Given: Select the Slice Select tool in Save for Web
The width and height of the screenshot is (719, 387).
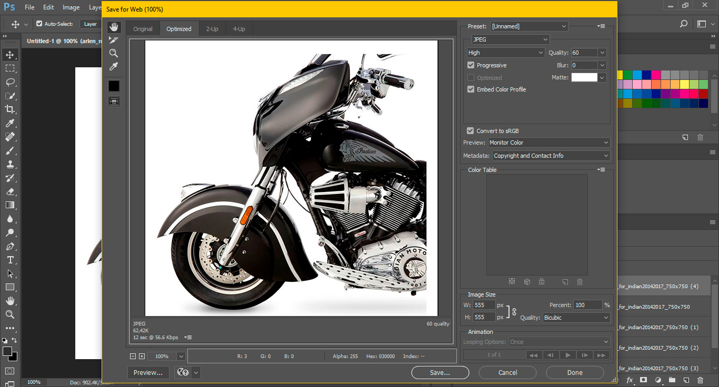Looking at the screenshot, I should (x=114, y=40).
